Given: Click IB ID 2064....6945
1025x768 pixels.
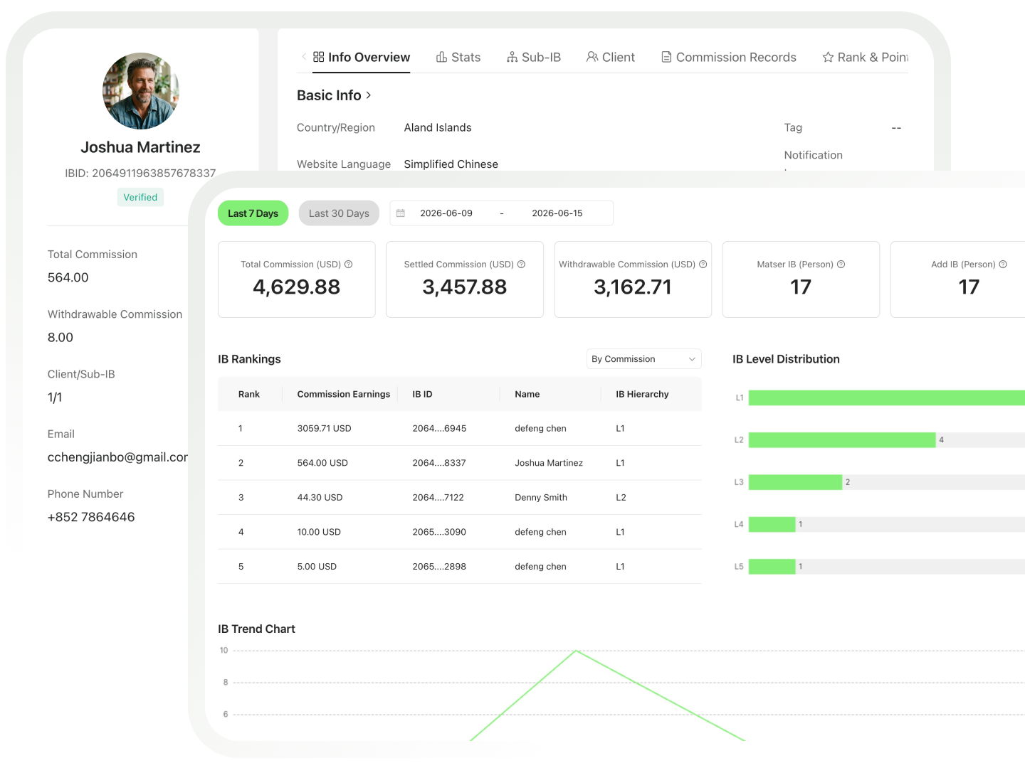Looking at the screenshot, I should 439,428.
